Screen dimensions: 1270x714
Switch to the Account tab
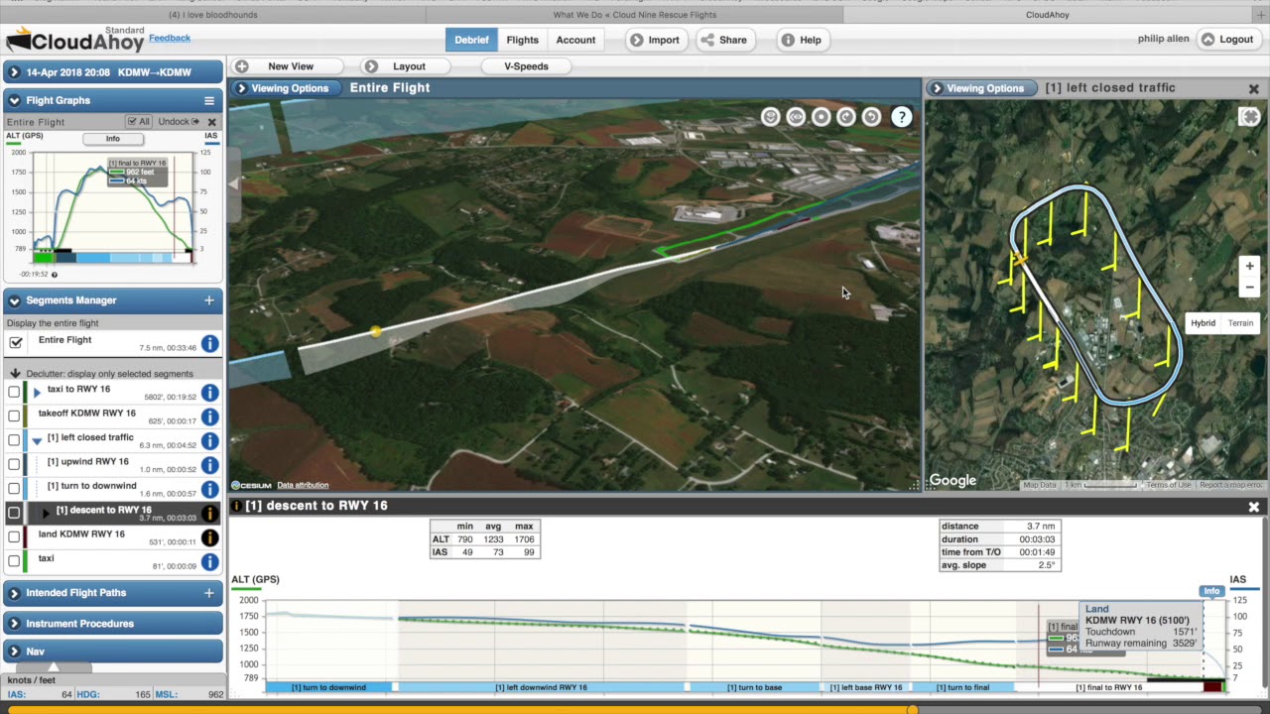point(575,40)
